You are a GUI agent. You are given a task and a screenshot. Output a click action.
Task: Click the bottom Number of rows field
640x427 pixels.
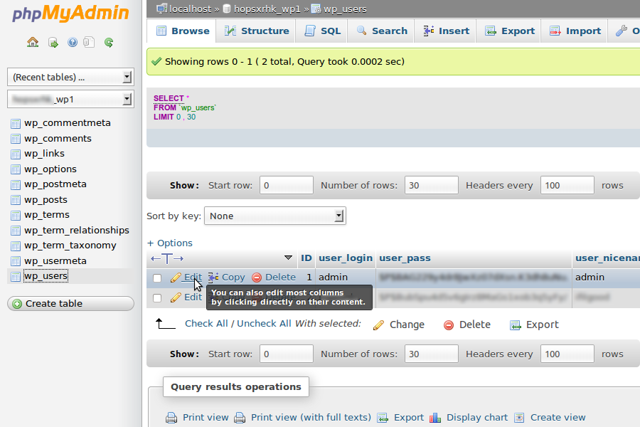pyautogui.click(x=432, y=354)
